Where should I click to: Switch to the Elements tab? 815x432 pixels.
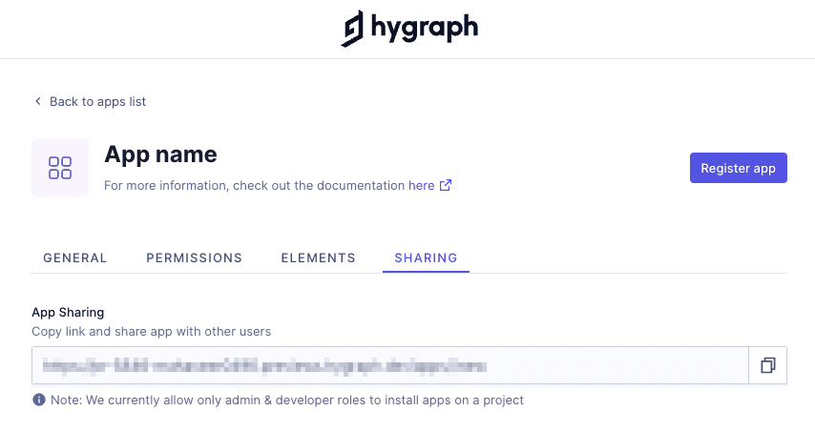[318, 257]
